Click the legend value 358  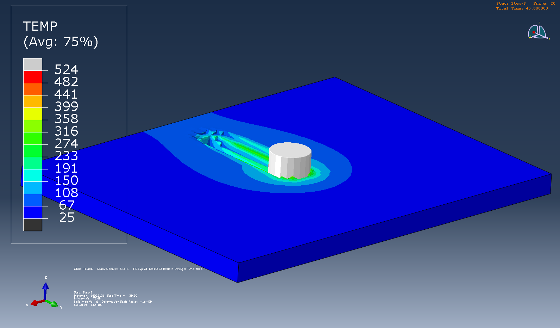point(66,119)
